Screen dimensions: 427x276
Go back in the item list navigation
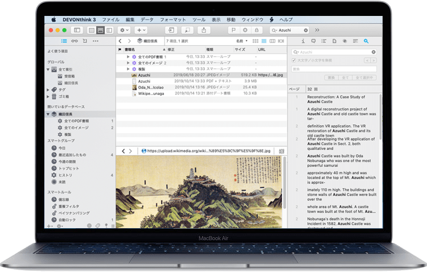tap(120, 41)
